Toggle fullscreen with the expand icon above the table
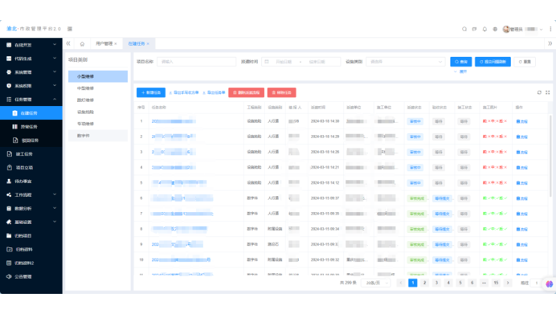Viewport: 556px width, 314px height. pyautogui.click(x=548, y=93)
